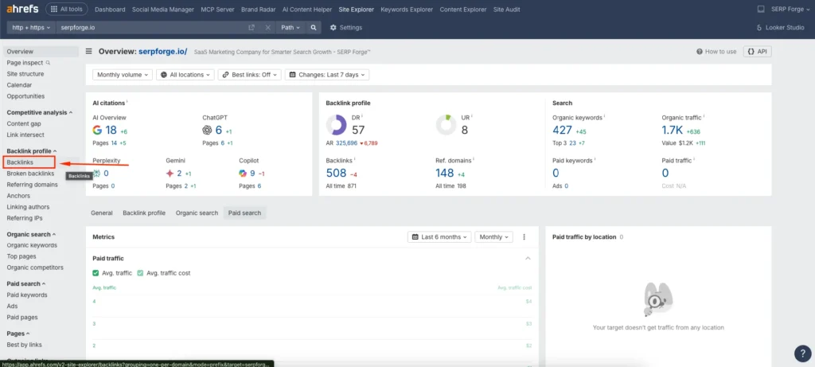
Task: Click the search magnifier button
Action: click(x=314, y=27)
